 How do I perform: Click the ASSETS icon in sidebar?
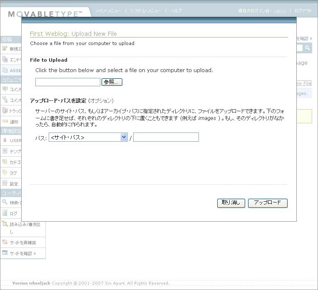pos(5,70)
